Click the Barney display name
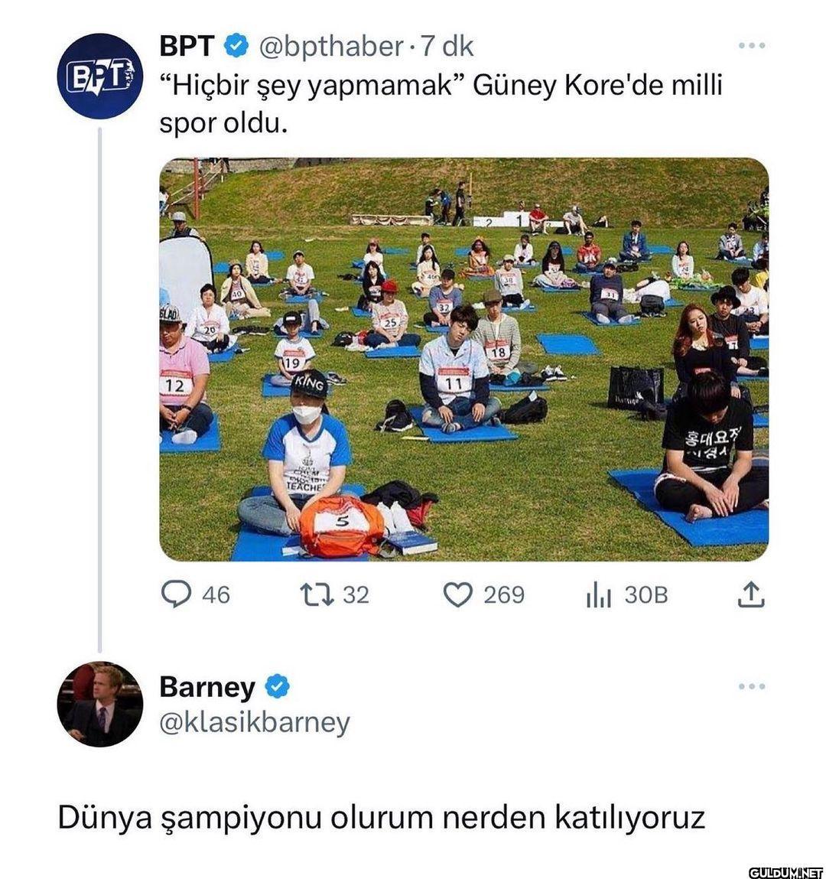 point(207,687)
